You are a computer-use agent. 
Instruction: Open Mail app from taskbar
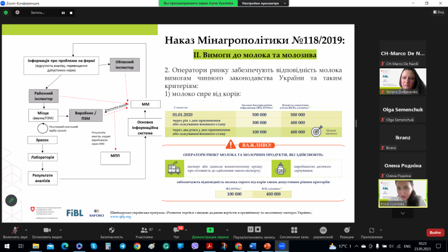(x=50, y=247)
